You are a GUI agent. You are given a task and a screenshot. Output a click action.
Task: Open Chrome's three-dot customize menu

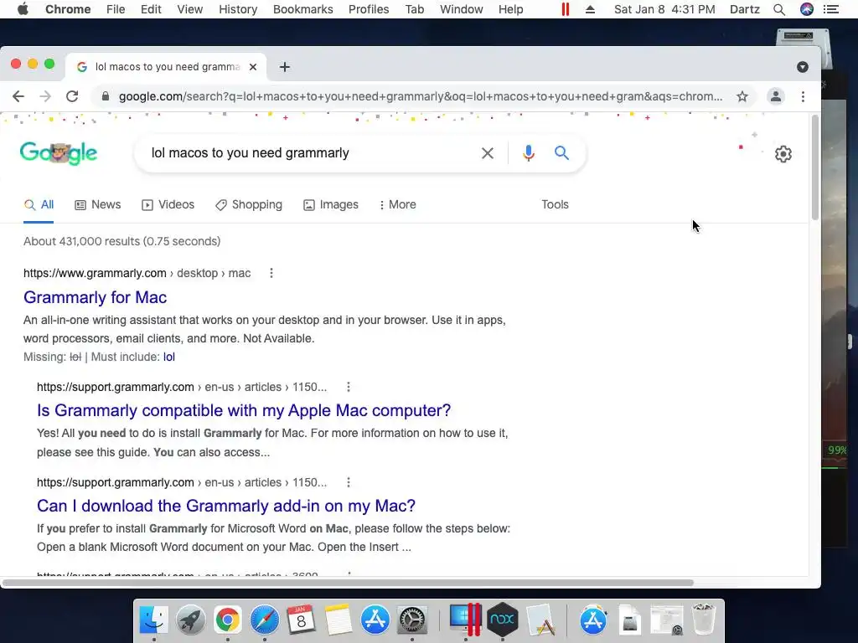pos(803,97)
